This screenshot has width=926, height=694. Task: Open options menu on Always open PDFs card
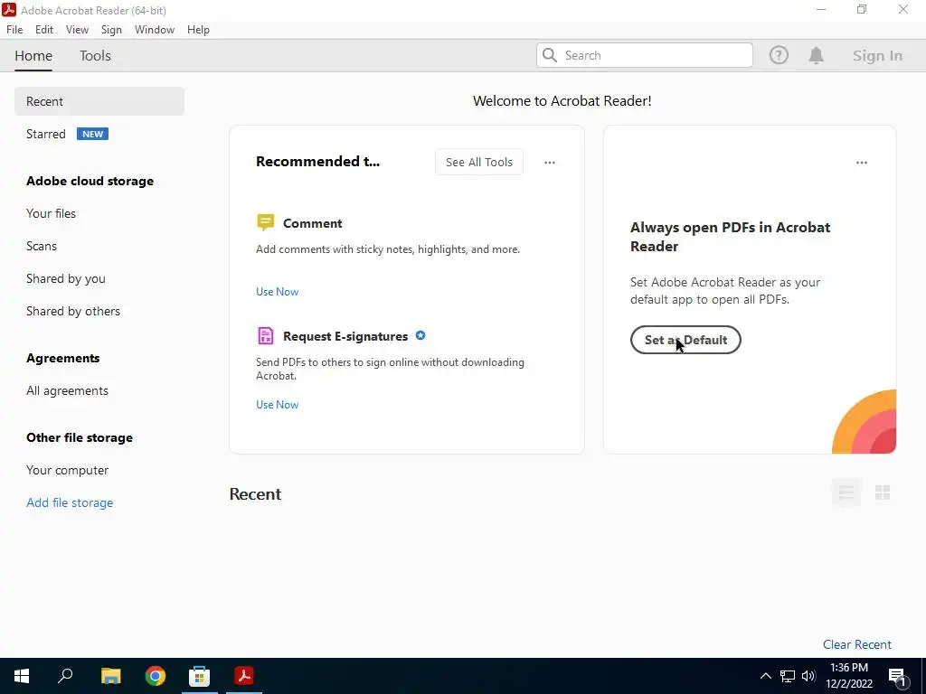coord(861,163)
